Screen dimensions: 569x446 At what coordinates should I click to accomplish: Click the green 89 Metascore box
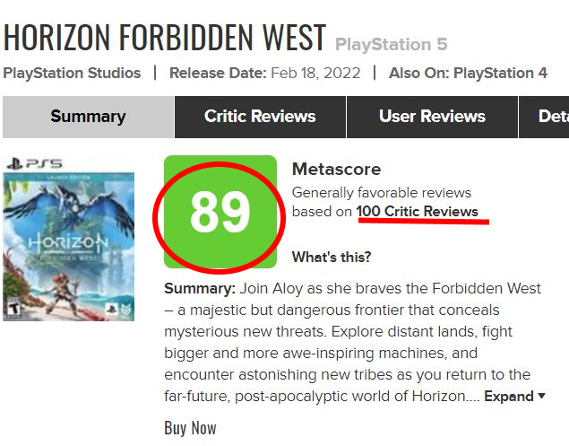coord(220,213)
